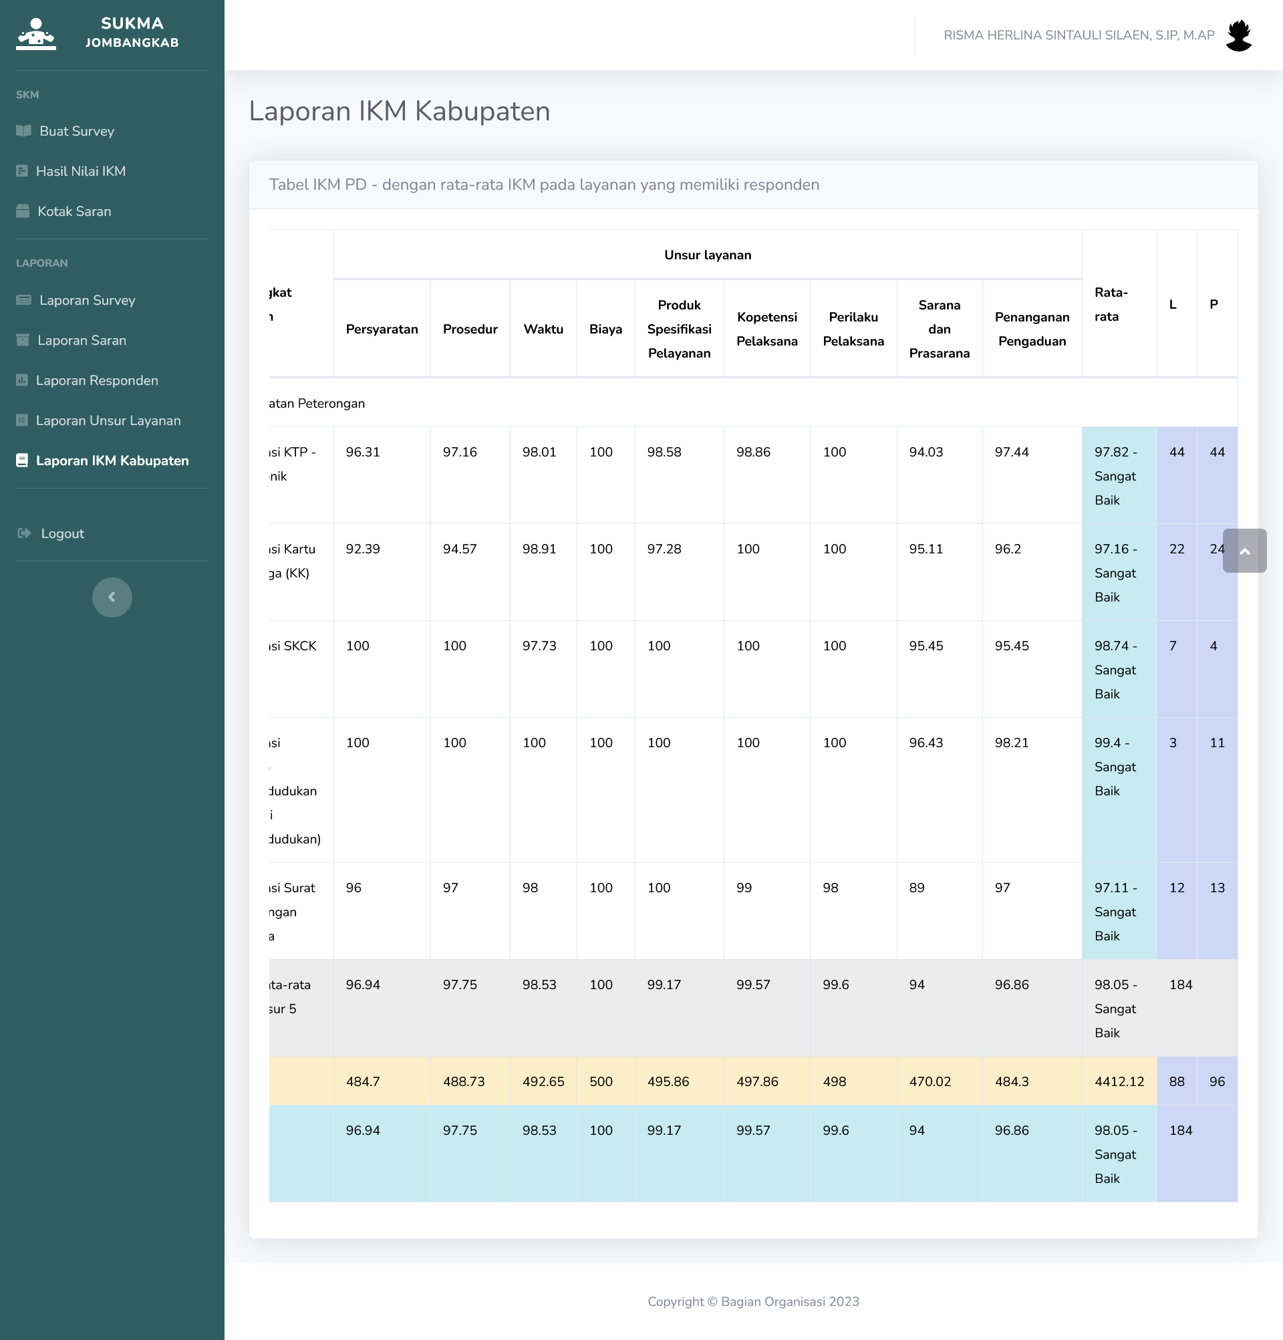Click the Kotak Saran box icon
1283x1340 pixels.
click(x=23, y=211)
